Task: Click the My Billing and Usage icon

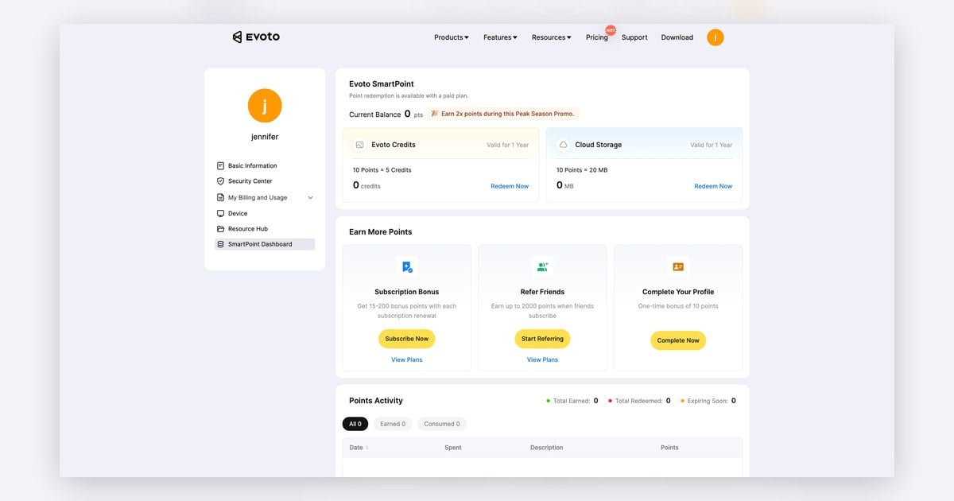Action: point(221,197)
